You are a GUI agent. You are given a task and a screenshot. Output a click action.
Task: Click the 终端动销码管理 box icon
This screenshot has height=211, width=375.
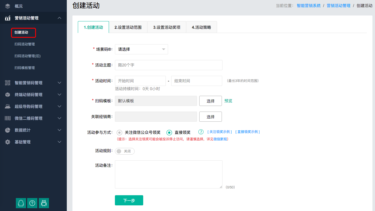pos(8,95)
